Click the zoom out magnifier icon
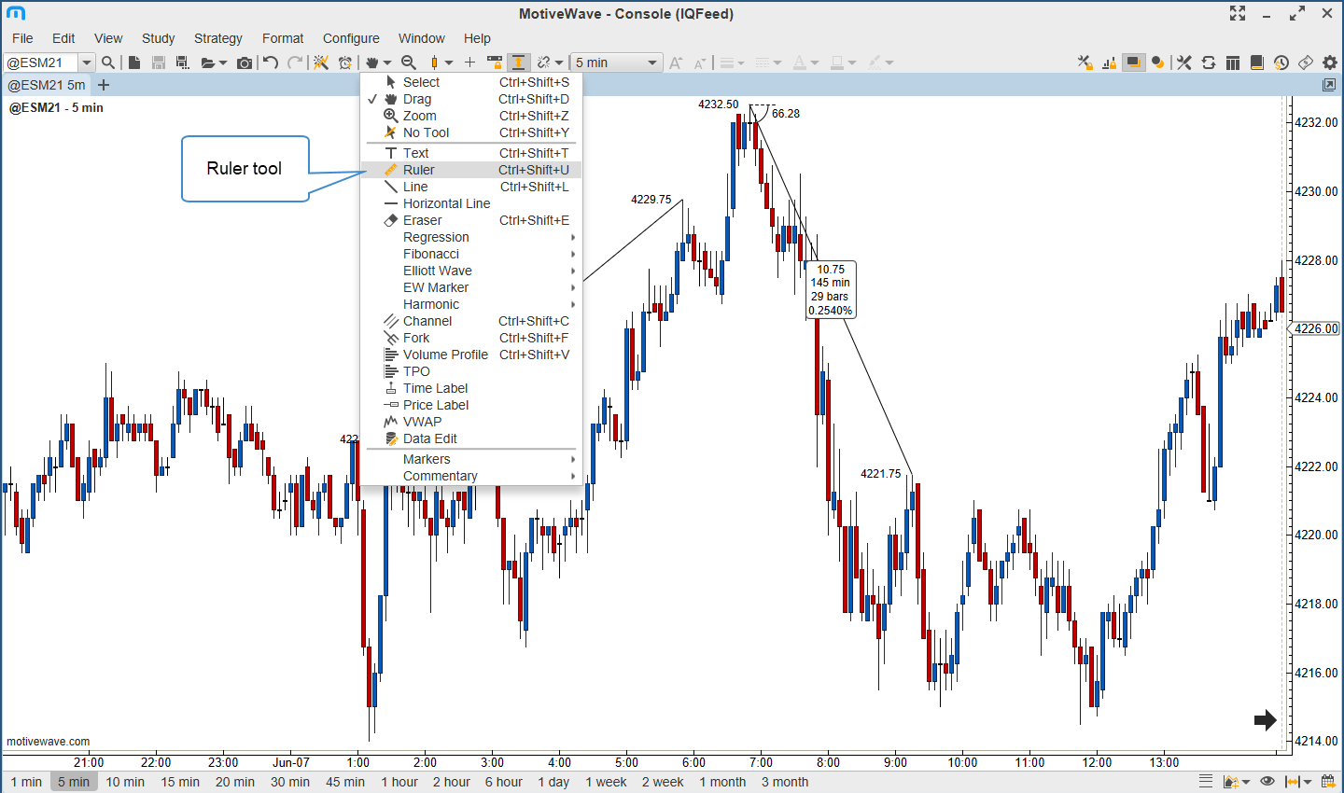 (x=409, y=63)
